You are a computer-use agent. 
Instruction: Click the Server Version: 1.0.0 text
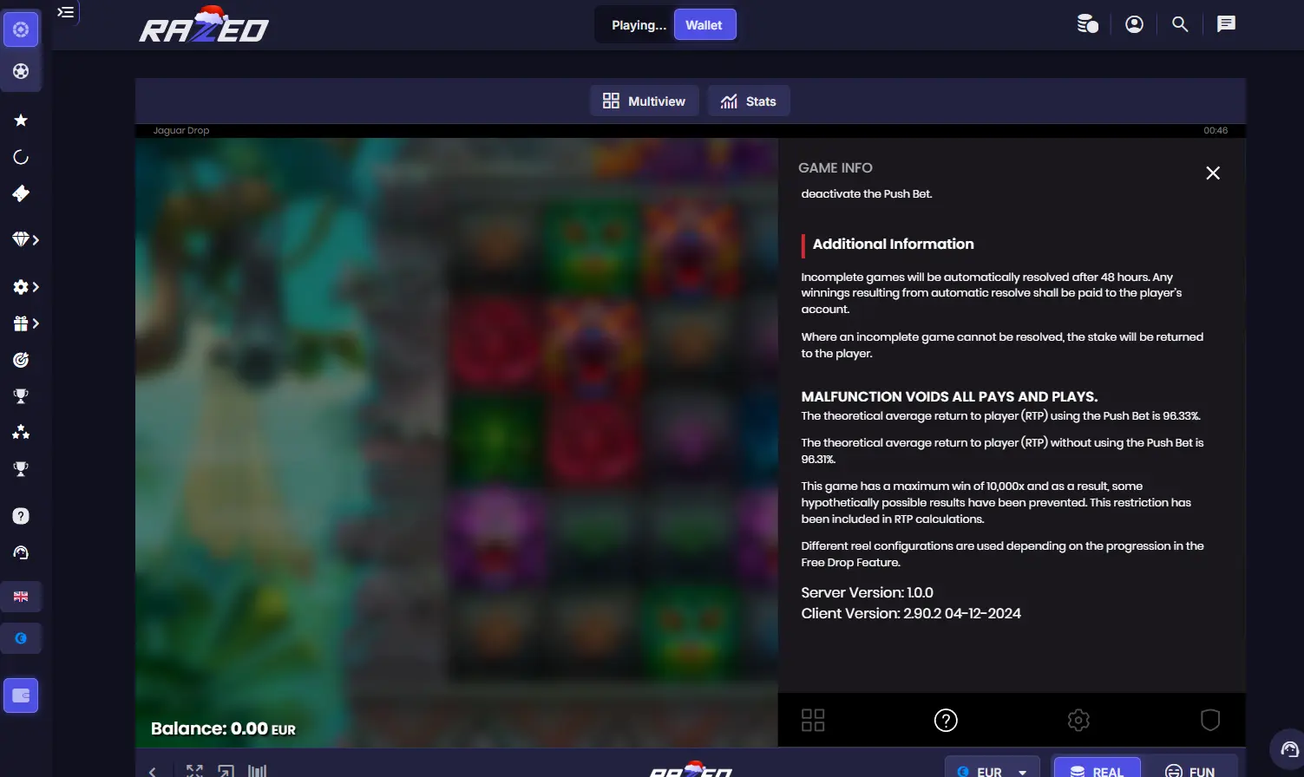(x=868, y=593)
